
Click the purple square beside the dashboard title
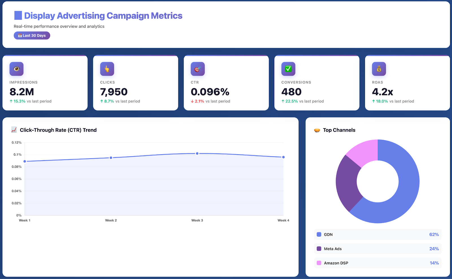pos(18,15)
